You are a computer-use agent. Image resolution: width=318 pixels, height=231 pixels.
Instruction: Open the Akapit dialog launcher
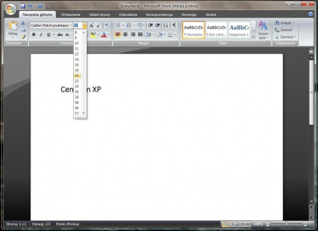176,43
